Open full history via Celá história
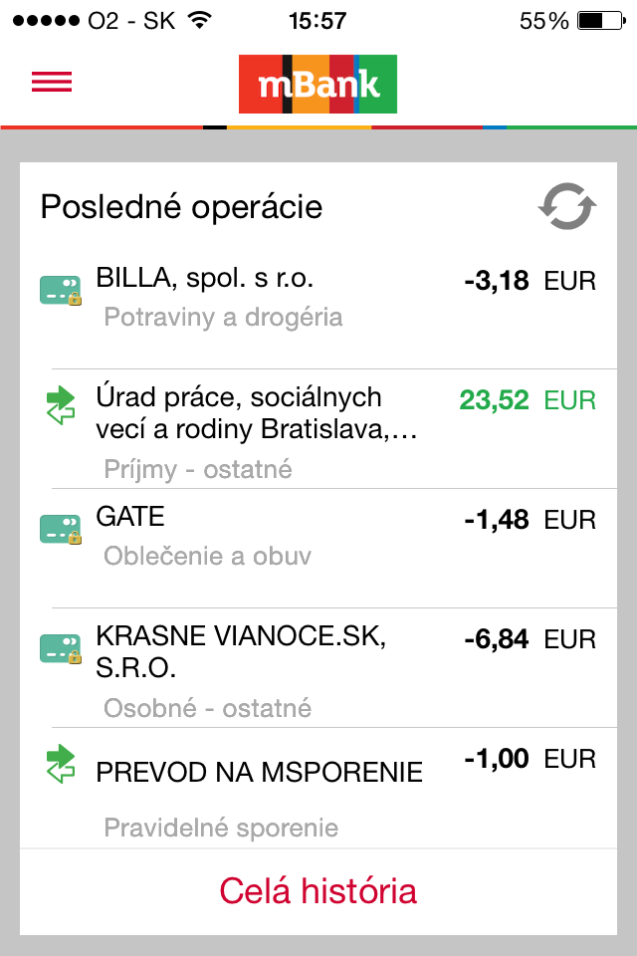This screenshot has height=956, width=637. pyautogui.click(x=318, y=890)
